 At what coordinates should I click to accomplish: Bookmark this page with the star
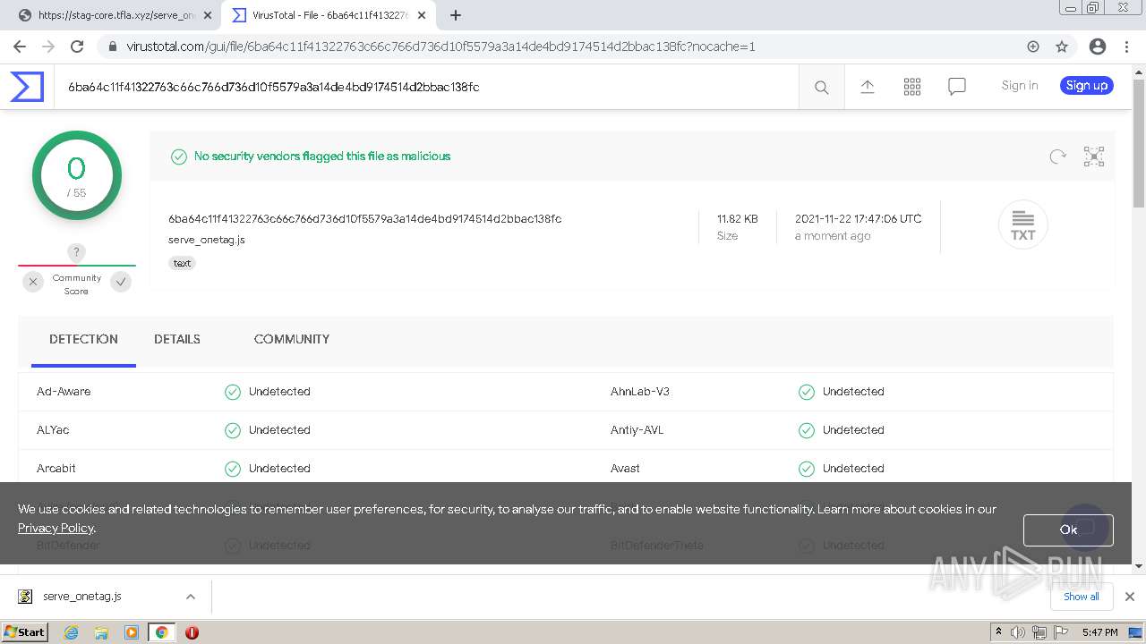click(1062, 47)
